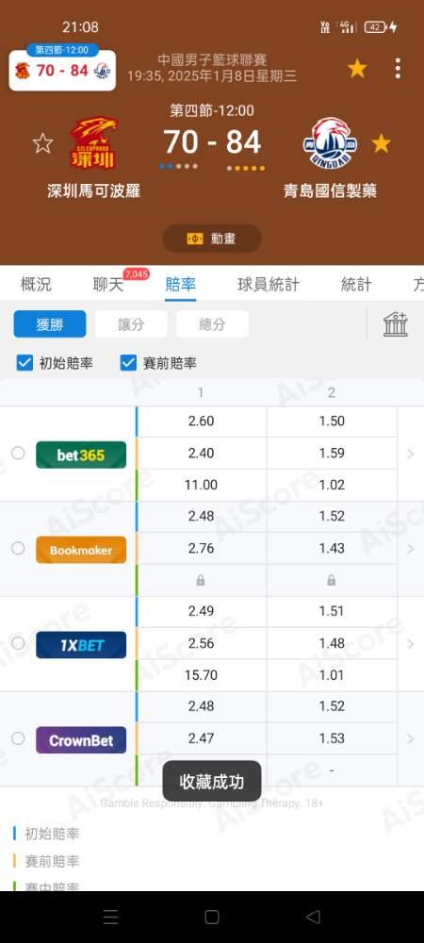Viewport: 424px width, 943px height.
Task: Tap 1XBET initial odds 2.49
Action: [x=202, y=611]
